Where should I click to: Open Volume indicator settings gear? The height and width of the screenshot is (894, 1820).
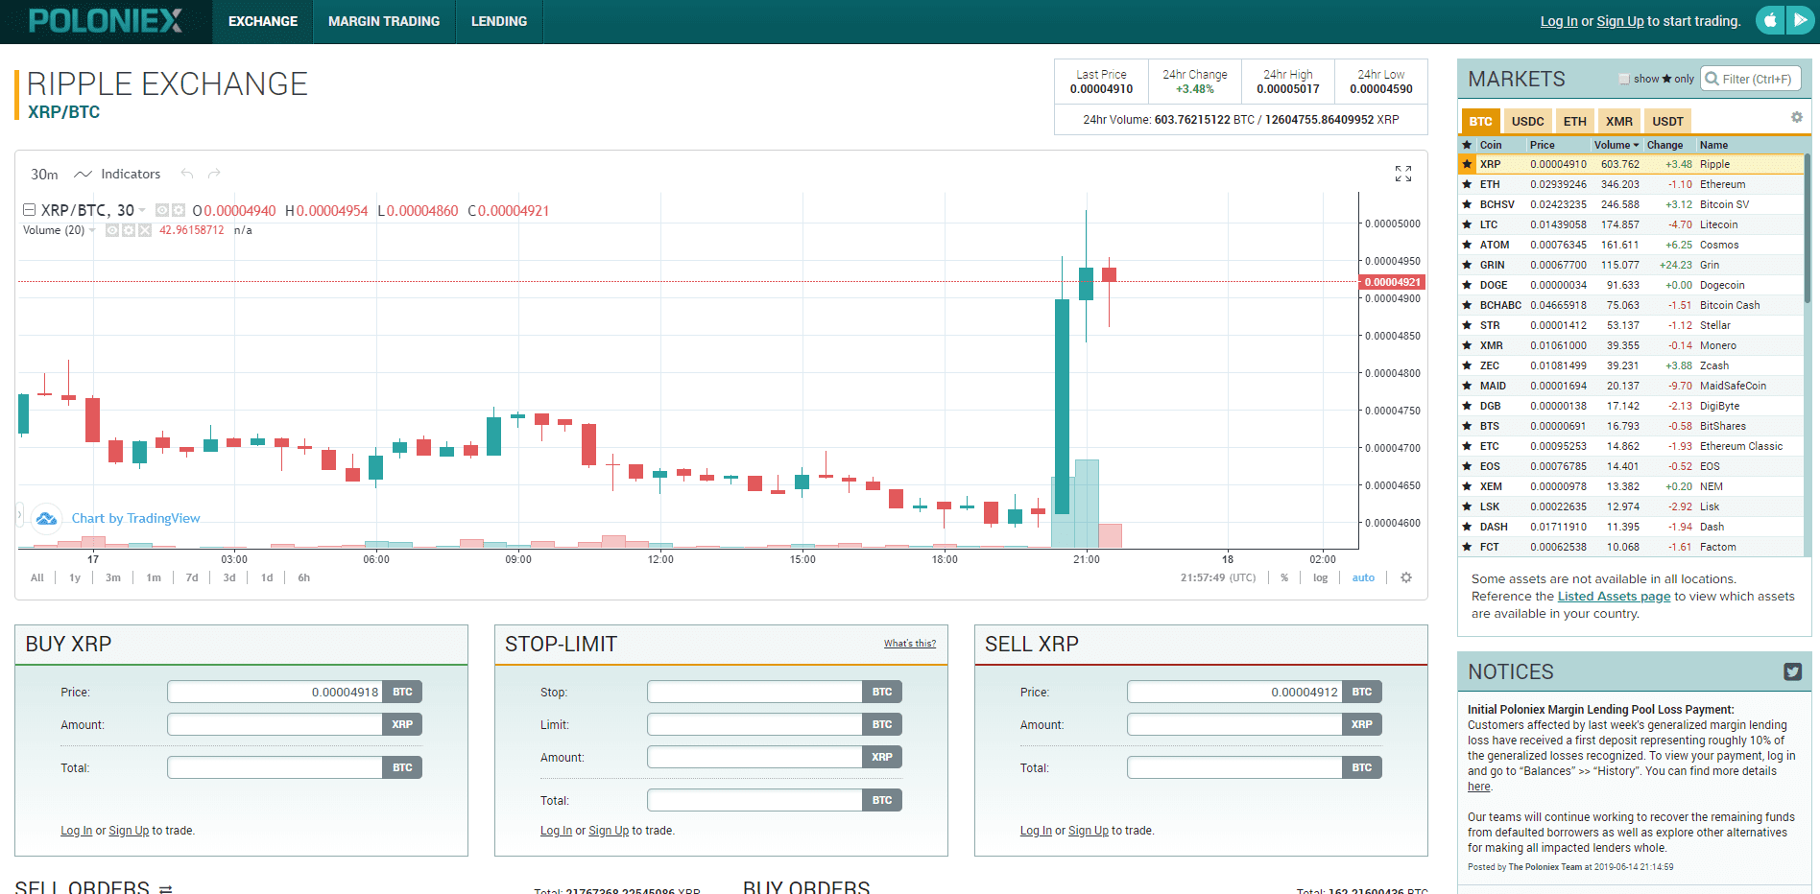click(129, 230)
